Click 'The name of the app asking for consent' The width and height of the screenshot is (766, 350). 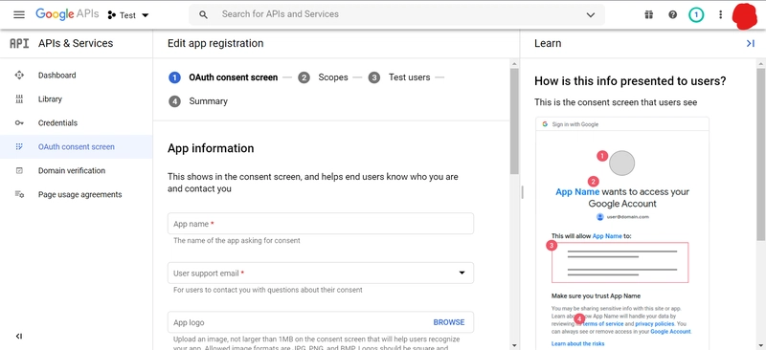[237, 241]
